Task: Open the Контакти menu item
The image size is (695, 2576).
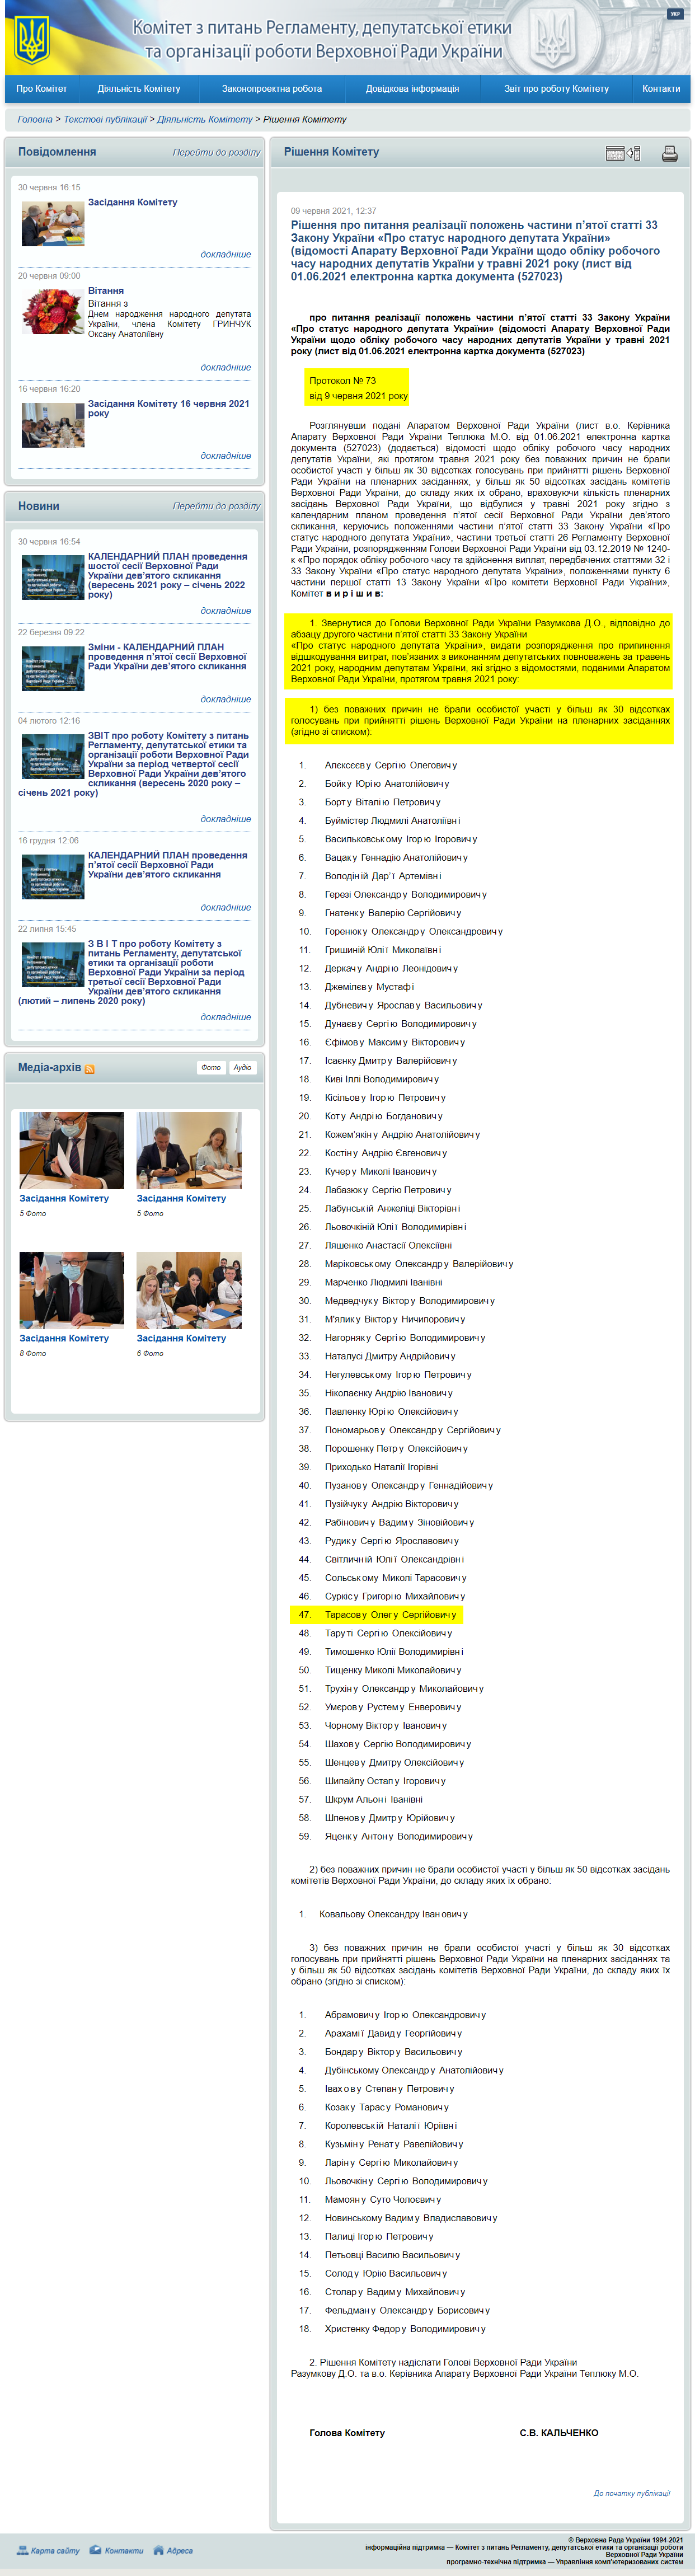Action: tap(661, 89)
